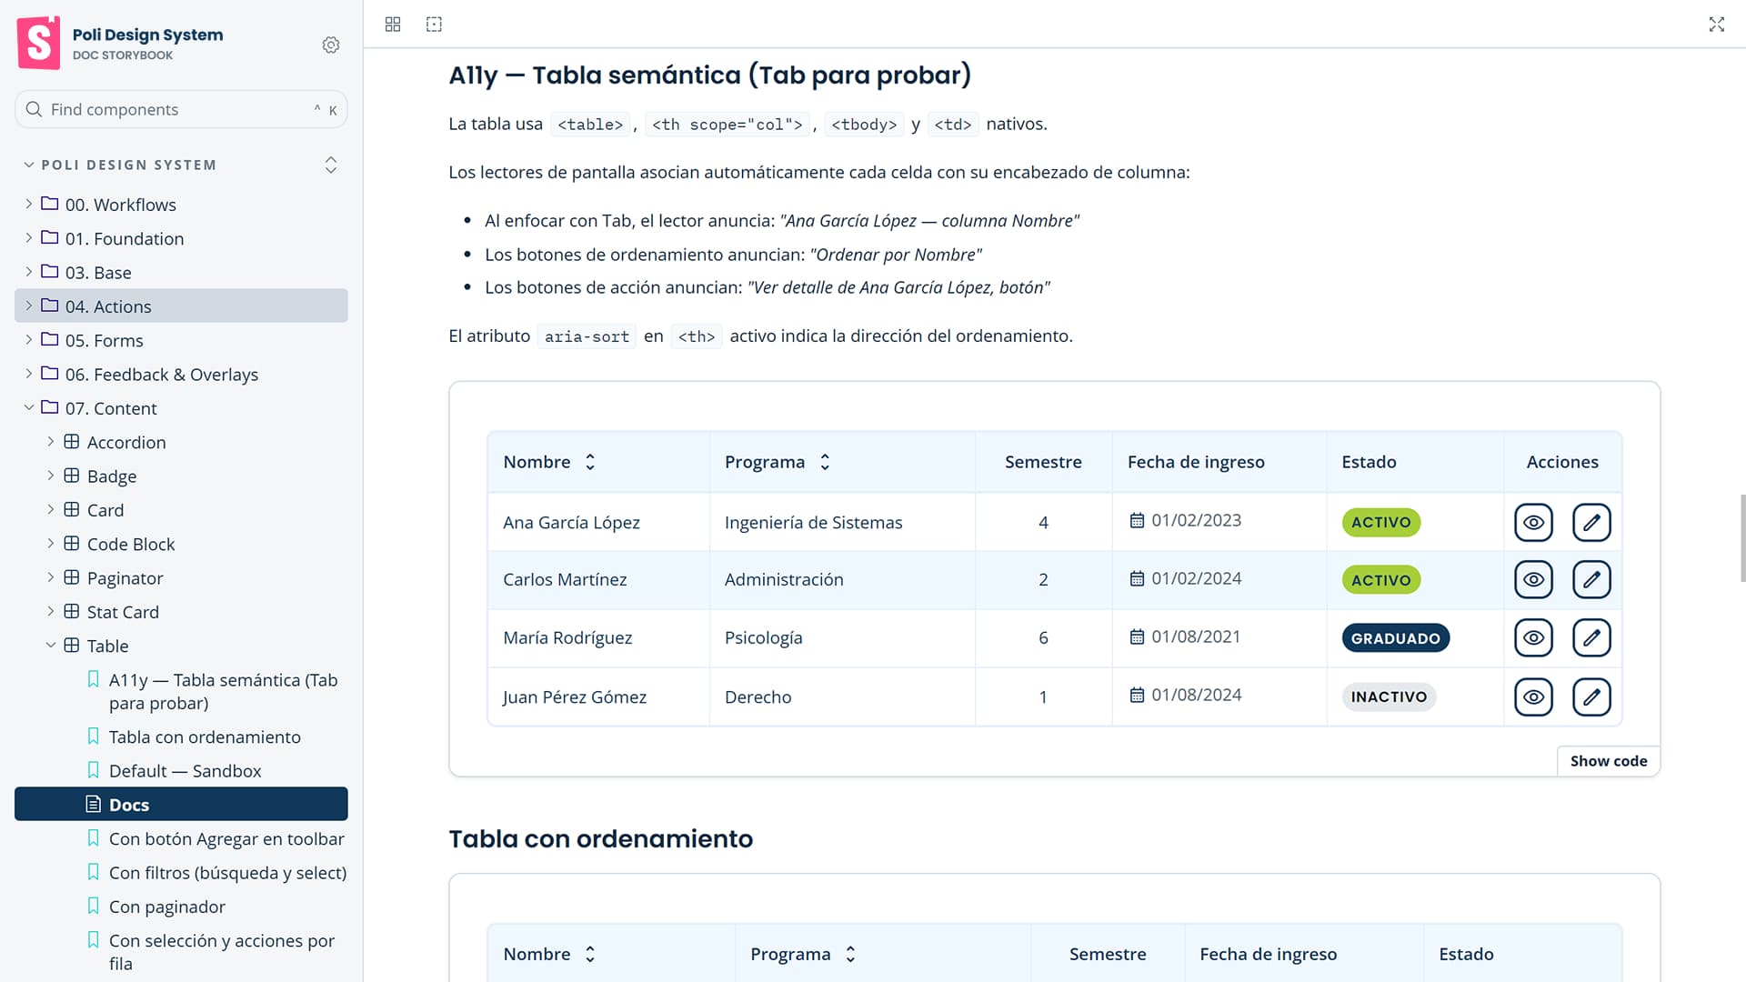Click the Semestre column header
1746x982 pixels.
[x=1043, y=462]
